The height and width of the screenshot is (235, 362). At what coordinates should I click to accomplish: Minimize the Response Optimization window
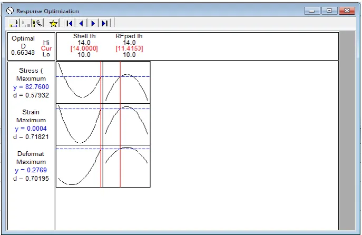[312, 11]
